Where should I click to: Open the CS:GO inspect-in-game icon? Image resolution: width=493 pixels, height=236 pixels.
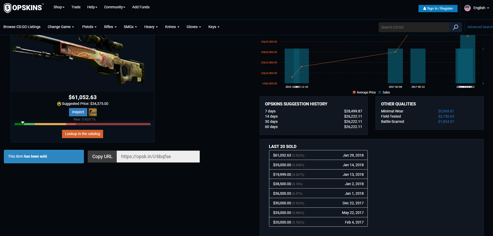coord(93,112)
